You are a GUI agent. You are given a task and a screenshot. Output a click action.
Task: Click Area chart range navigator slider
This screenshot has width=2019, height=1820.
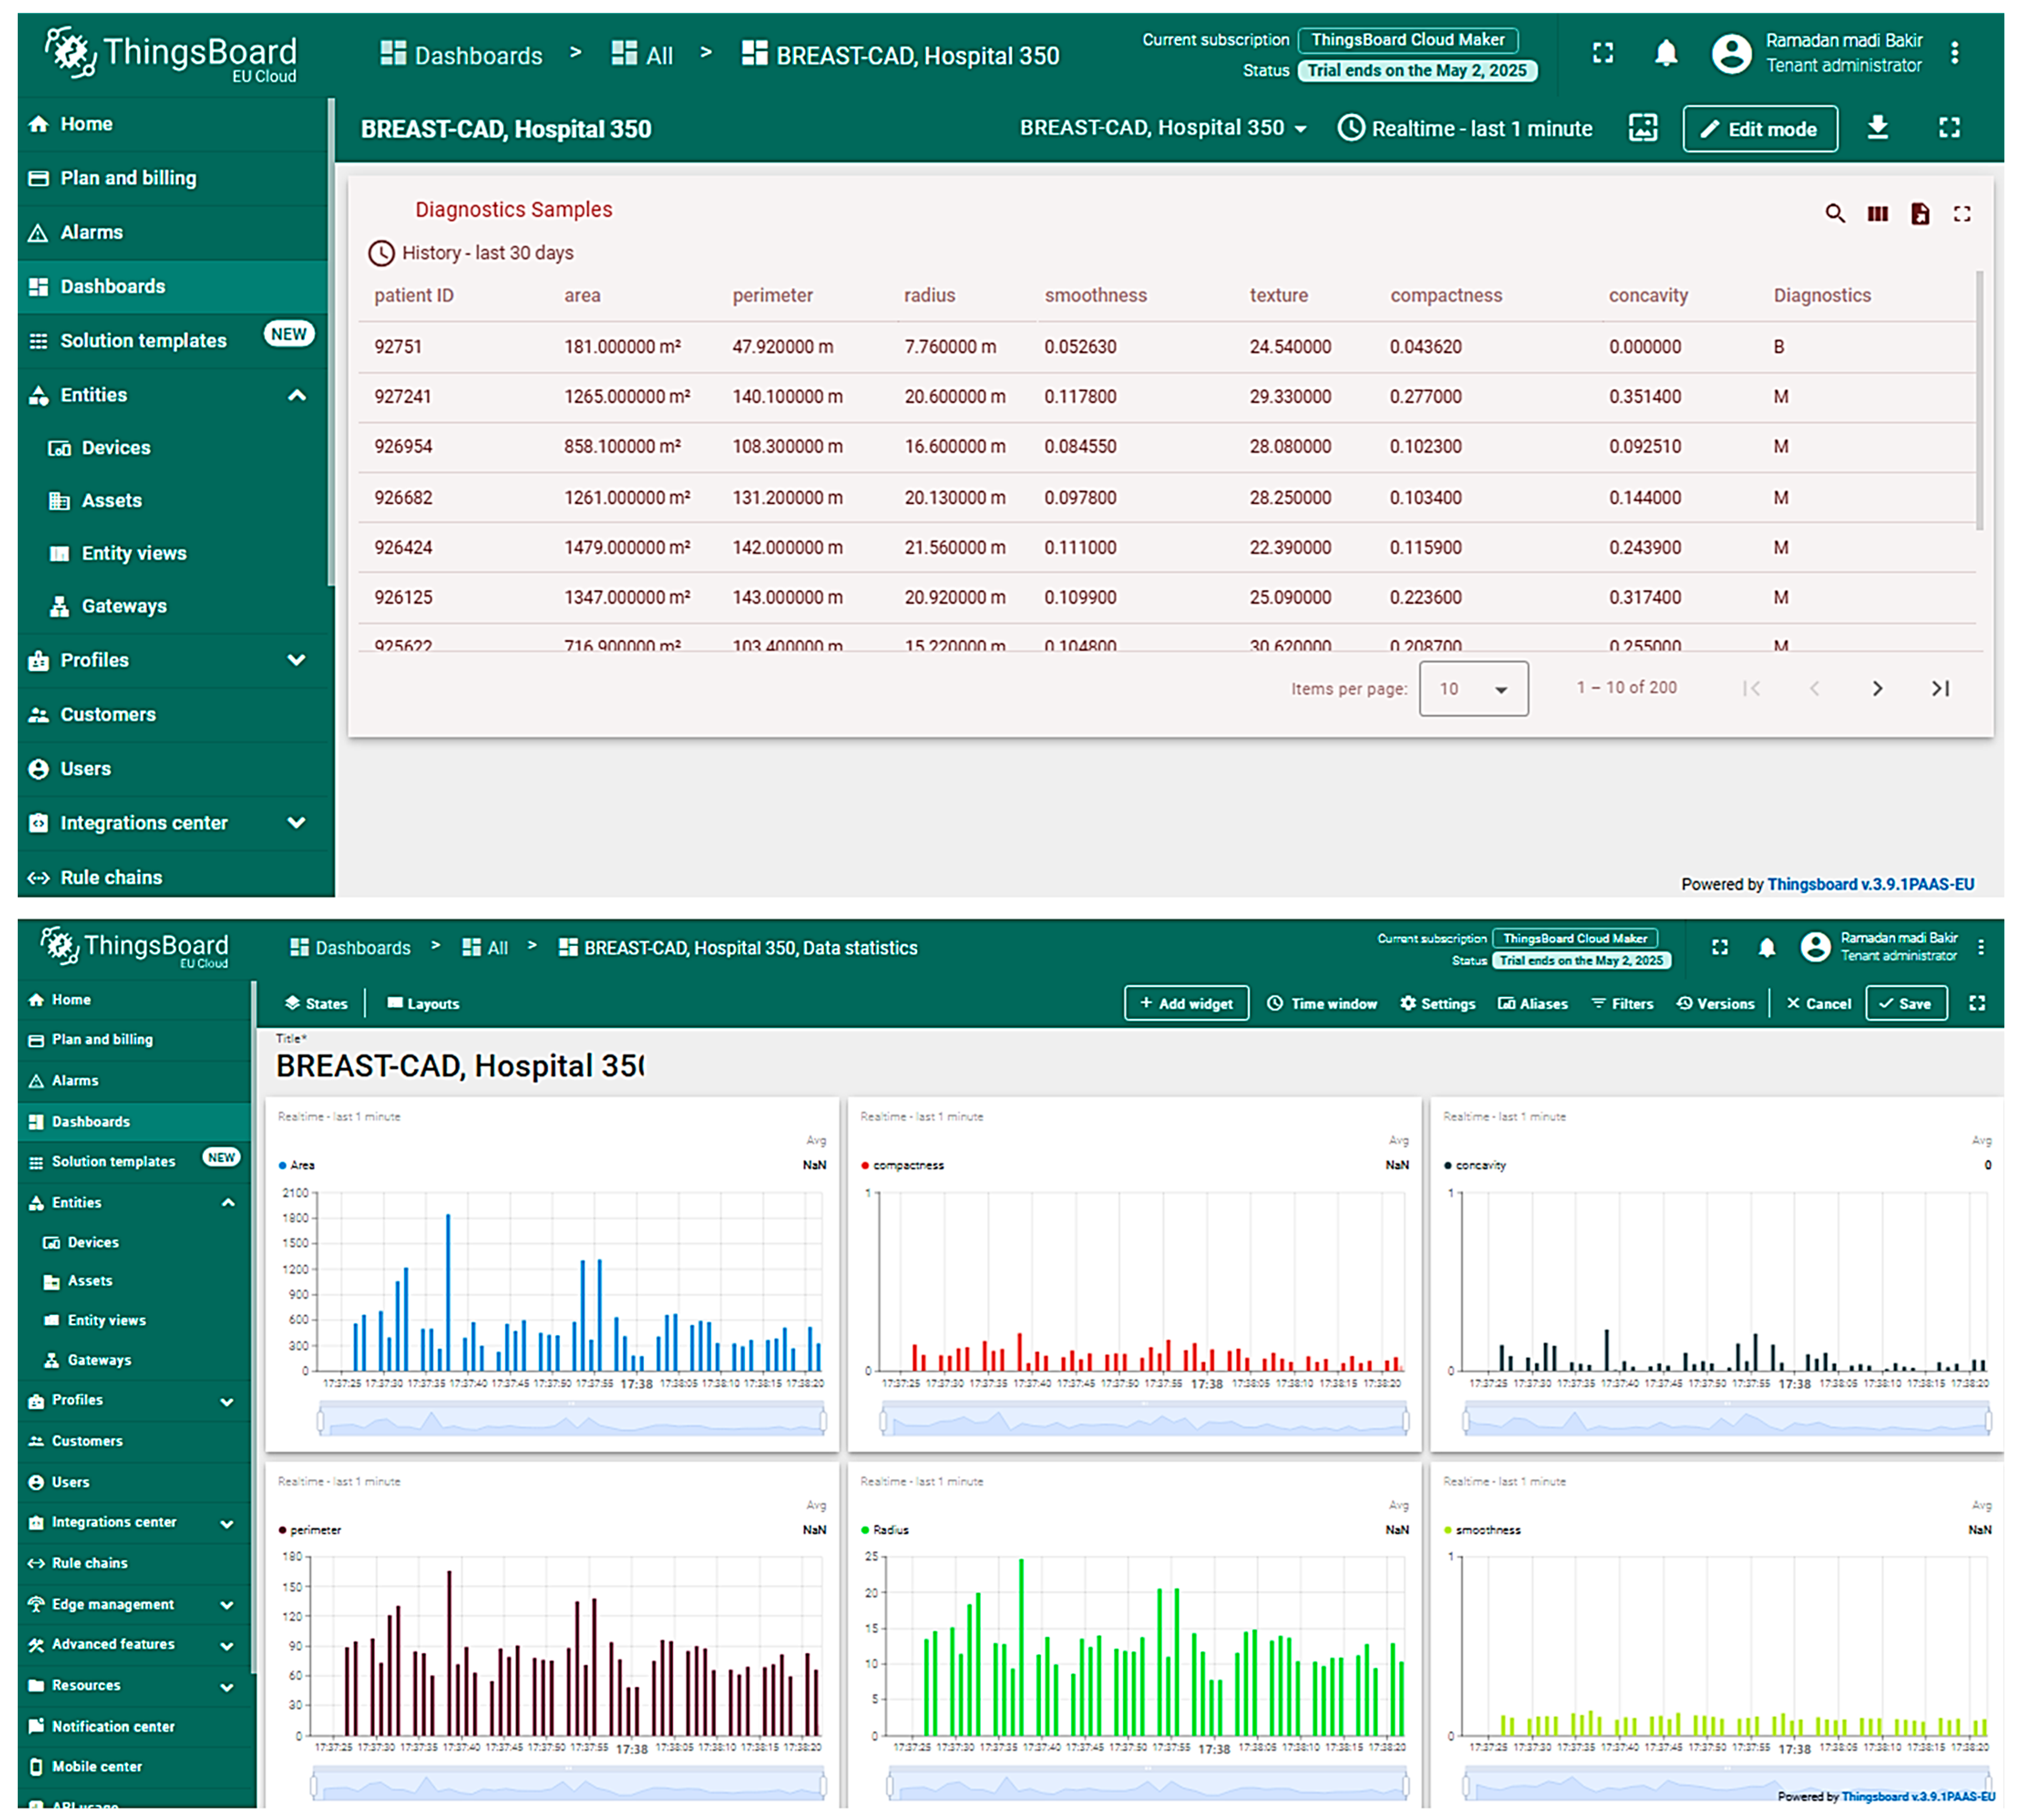[x=572, y=1419]
